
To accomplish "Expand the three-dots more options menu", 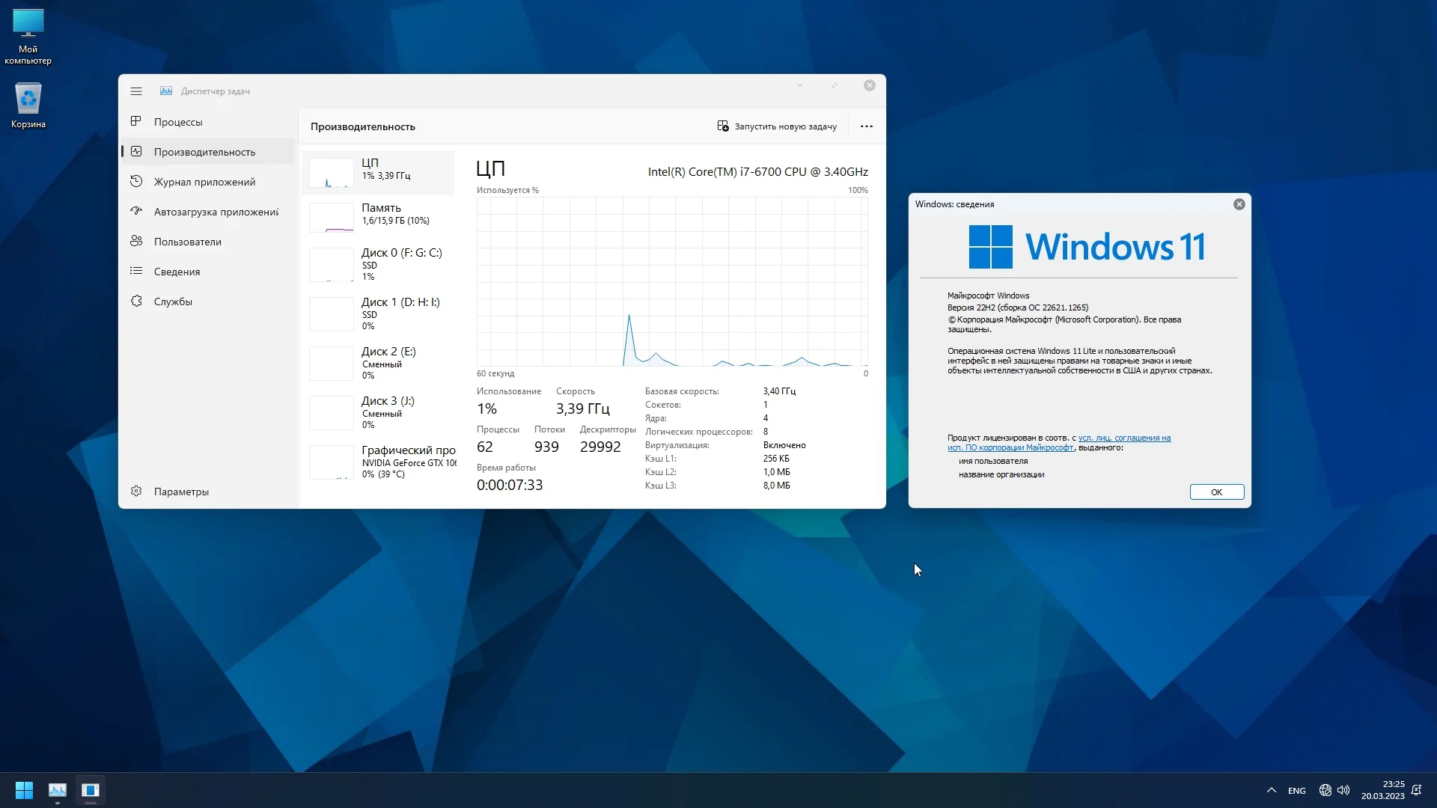I will 866,126.
